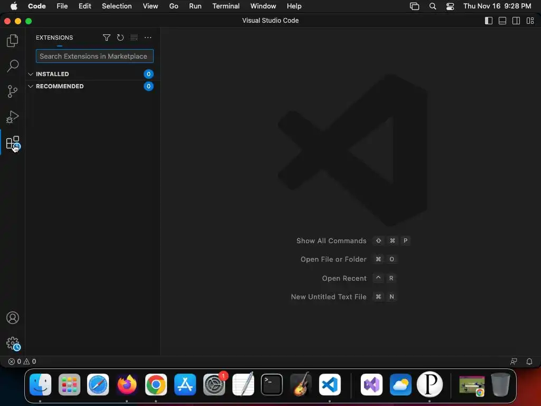Open TextEdit from the Dock
The height and width of the screenshot is (406, 541).
point(243,384)
